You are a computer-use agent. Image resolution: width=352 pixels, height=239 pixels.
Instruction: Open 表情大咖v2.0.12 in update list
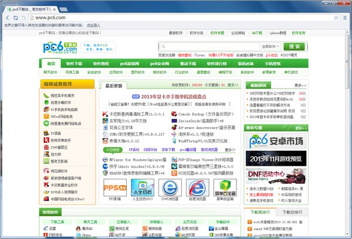click(124, 141)
